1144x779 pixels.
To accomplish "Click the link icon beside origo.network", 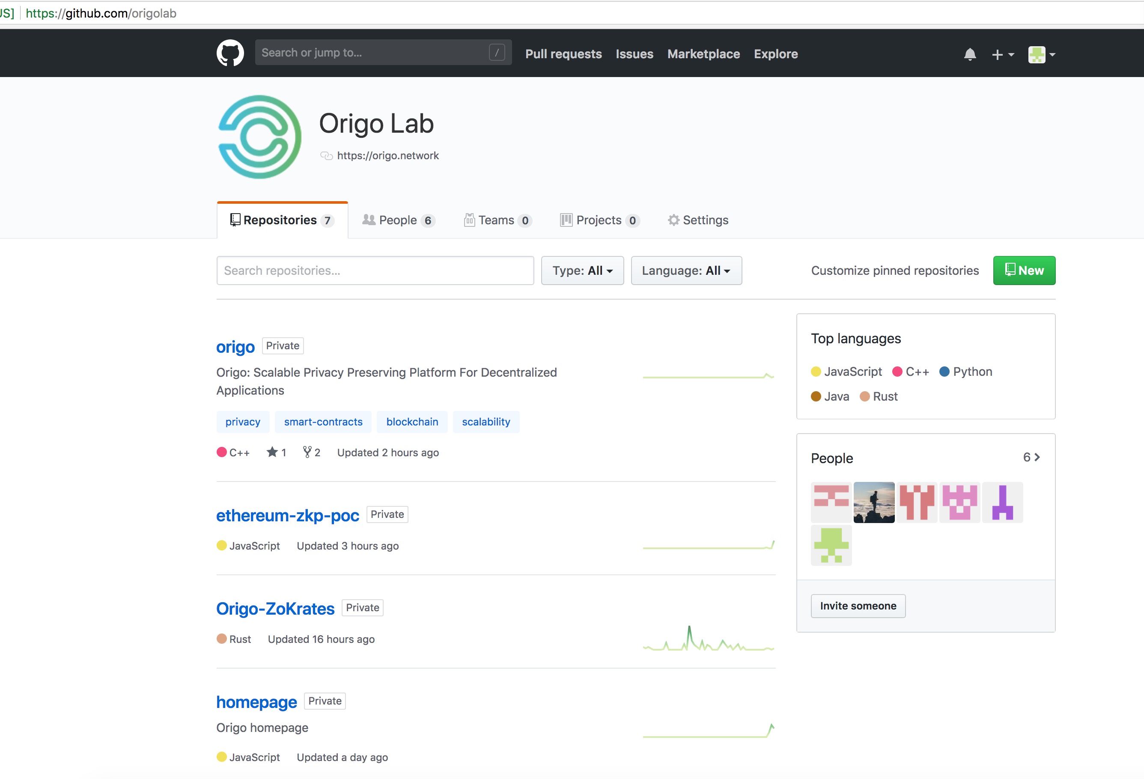I will (326, 155).
